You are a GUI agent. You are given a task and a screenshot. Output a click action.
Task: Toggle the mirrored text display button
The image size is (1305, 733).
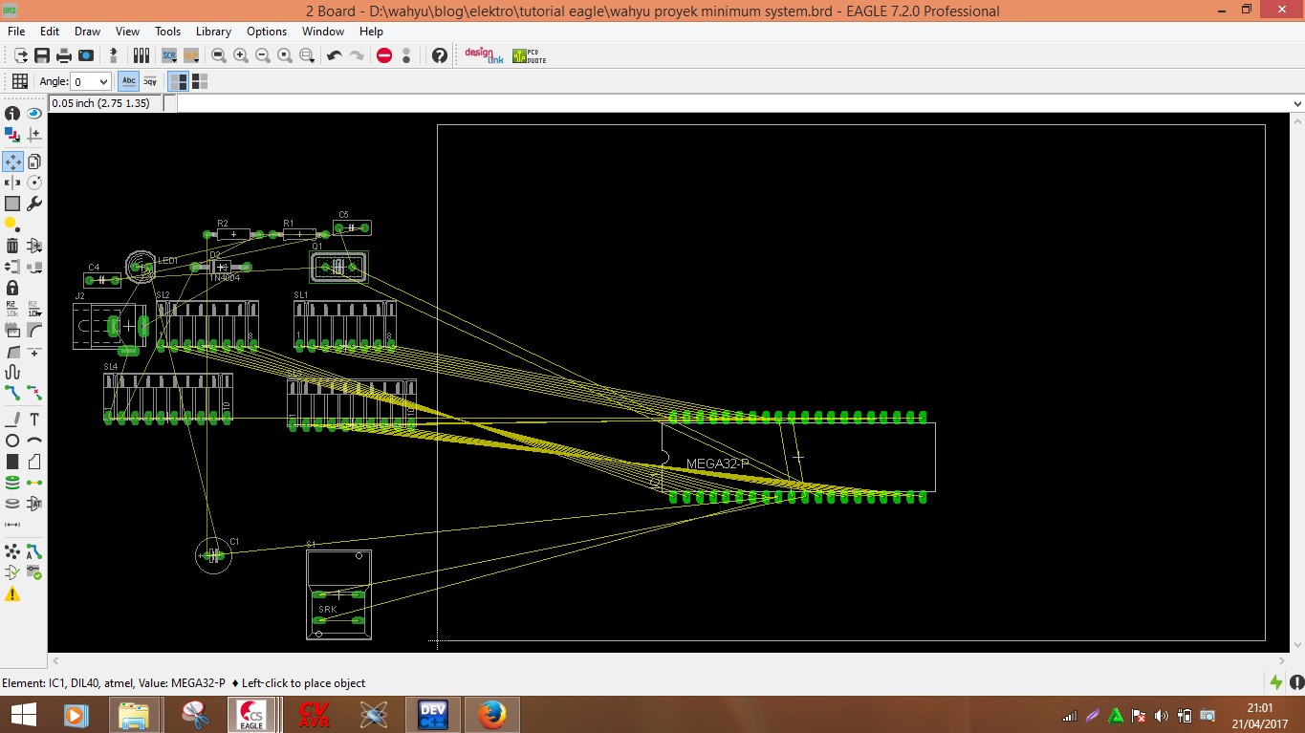[150, 81]
